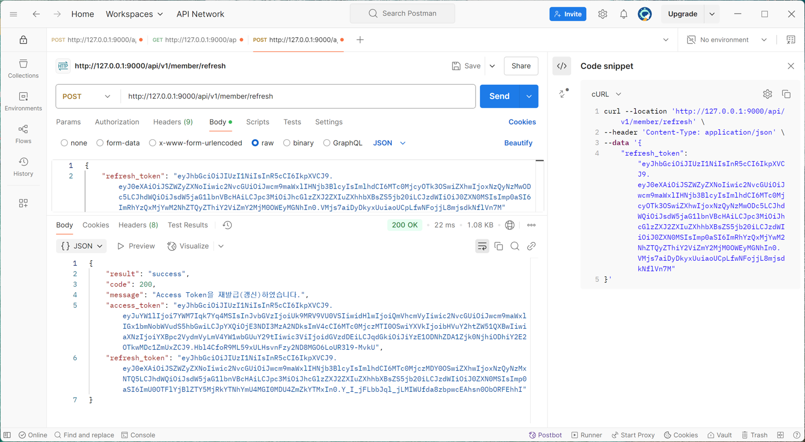Select the binary body type
805x442 pixels.
coord(286,143)
